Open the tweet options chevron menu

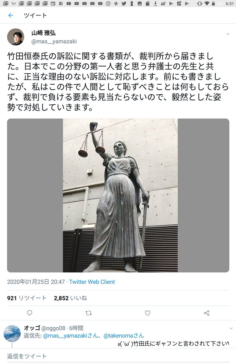point(228,34)
